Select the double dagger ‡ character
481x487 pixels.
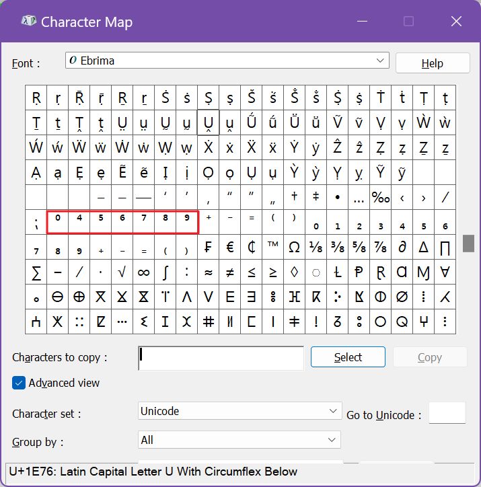click(316, 197)
